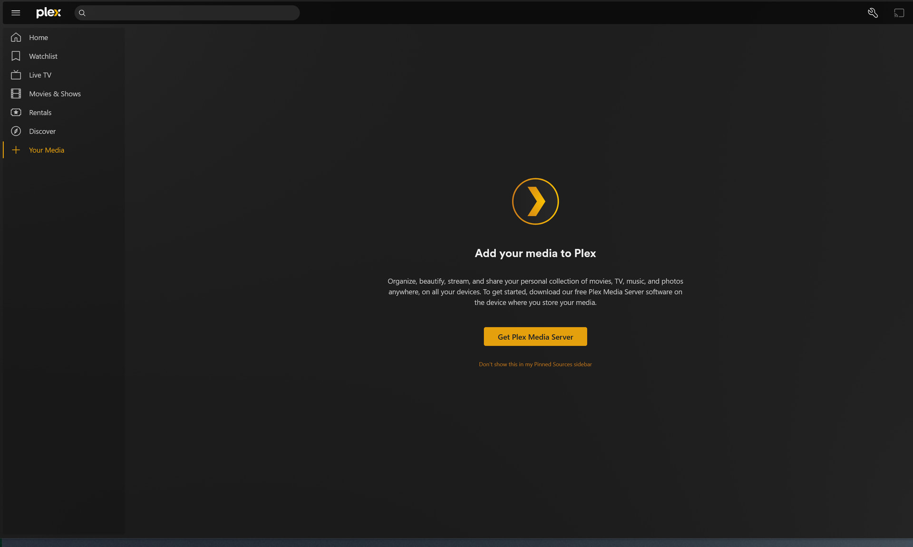Click the search magnifier icon
Viewport: 913px width, 547px height.
(82, 13)
